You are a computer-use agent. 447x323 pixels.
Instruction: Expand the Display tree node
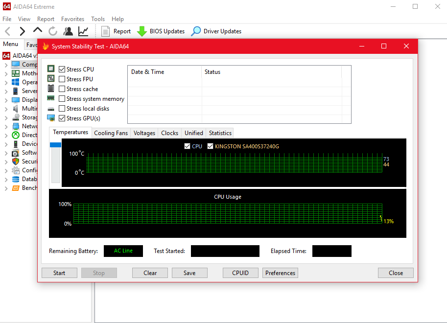(x=6, y=100)
